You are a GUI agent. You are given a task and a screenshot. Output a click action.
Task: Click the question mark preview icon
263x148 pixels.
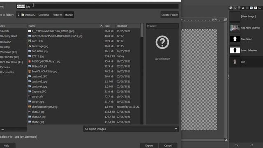[162, 42]
